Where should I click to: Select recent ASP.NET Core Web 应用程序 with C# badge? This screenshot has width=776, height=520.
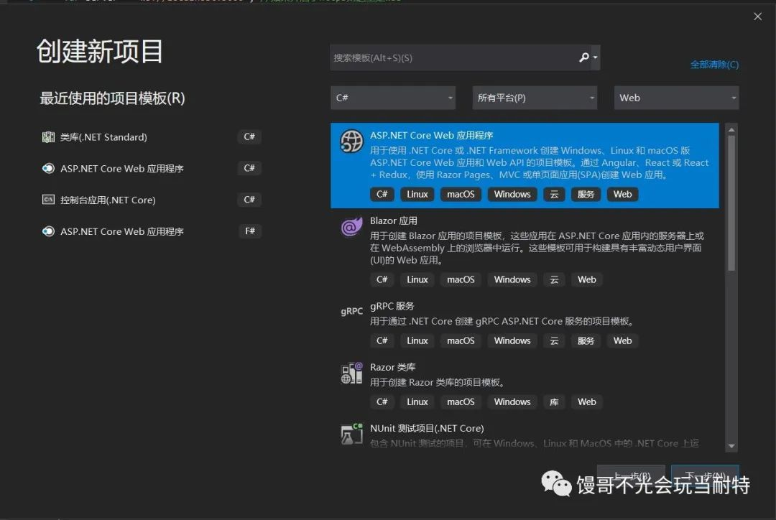tap(152, 168)
